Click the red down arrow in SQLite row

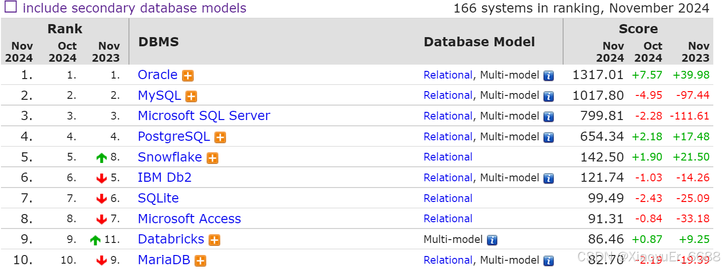[x=101, y=199]
